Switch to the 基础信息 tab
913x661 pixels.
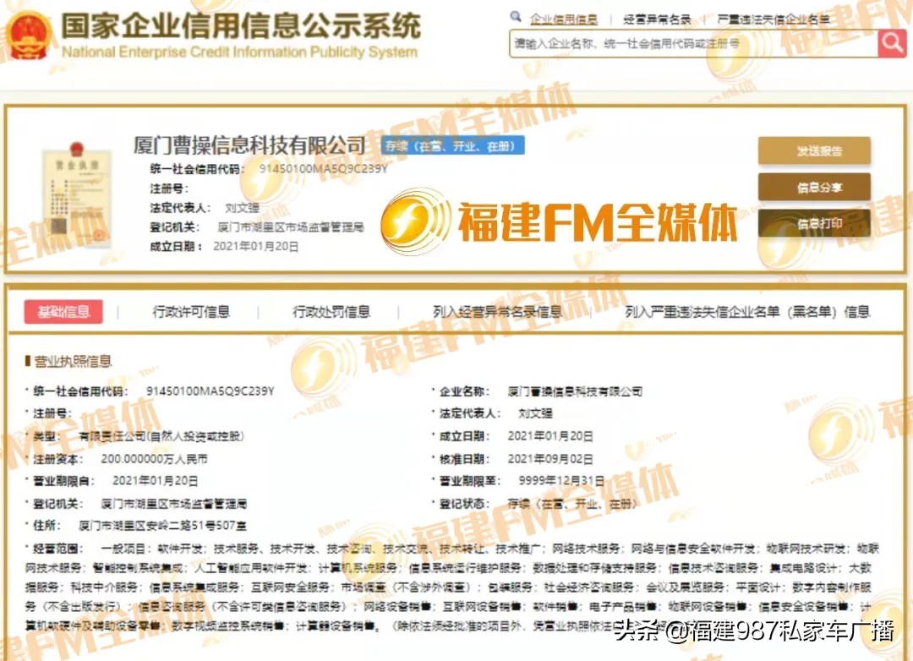click(63, 310)
